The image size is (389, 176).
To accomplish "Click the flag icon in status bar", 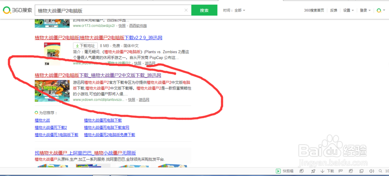I will click(341, 171).
